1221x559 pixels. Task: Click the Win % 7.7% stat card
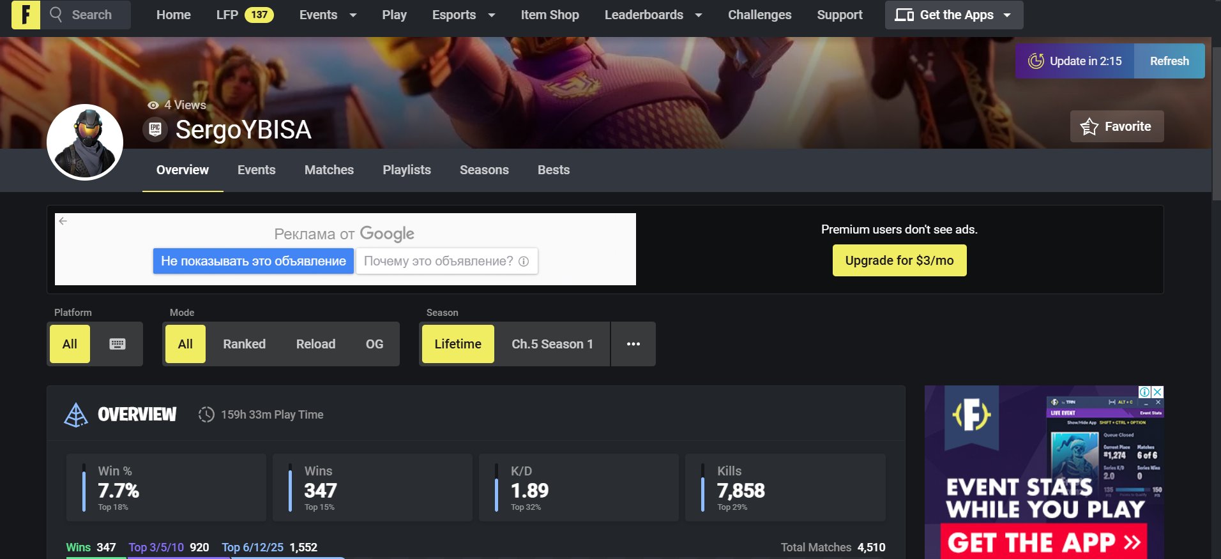click(166, 488)
